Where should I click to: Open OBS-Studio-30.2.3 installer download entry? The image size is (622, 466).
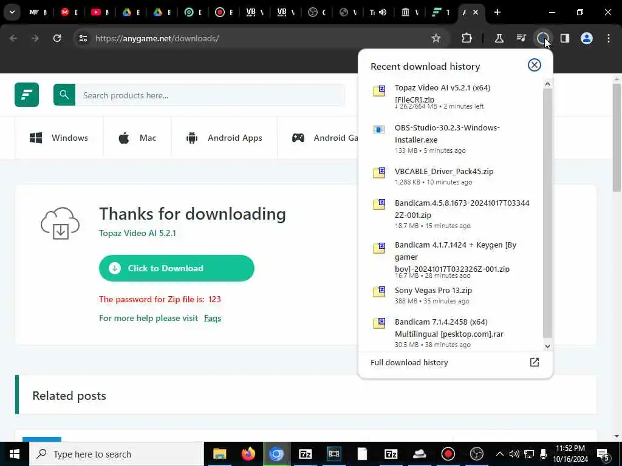(450, 139)
